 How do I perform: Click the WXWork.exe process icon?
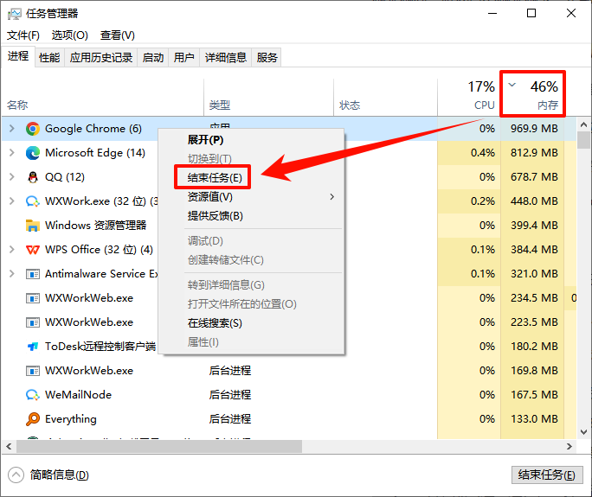point(33,201)
